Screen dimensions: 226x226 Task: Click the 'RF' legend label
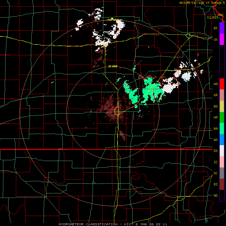(x=215, y=28)
